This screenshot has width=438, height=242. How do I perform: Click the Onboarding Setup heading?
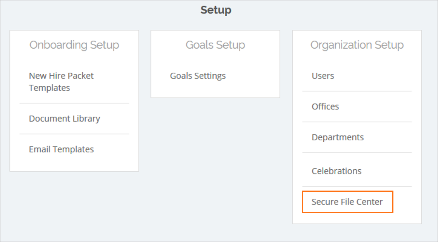pyautogui.click(x=74, y=45)
